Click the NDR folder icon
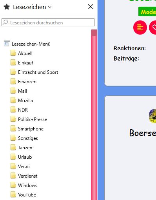 13,110
